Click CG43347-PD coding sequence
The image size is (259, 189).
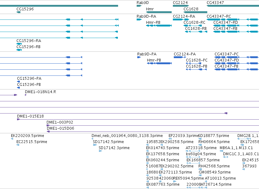tap(237, 63)
